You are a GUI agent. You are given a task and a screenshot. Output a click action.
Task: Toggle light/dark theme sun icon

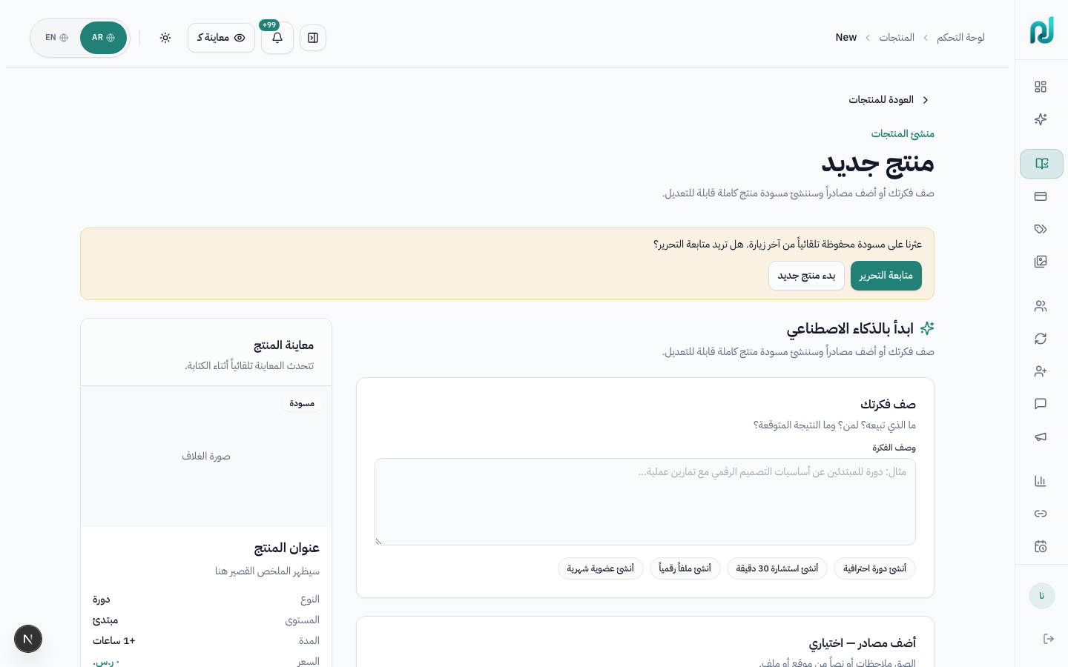pos(165,38)
